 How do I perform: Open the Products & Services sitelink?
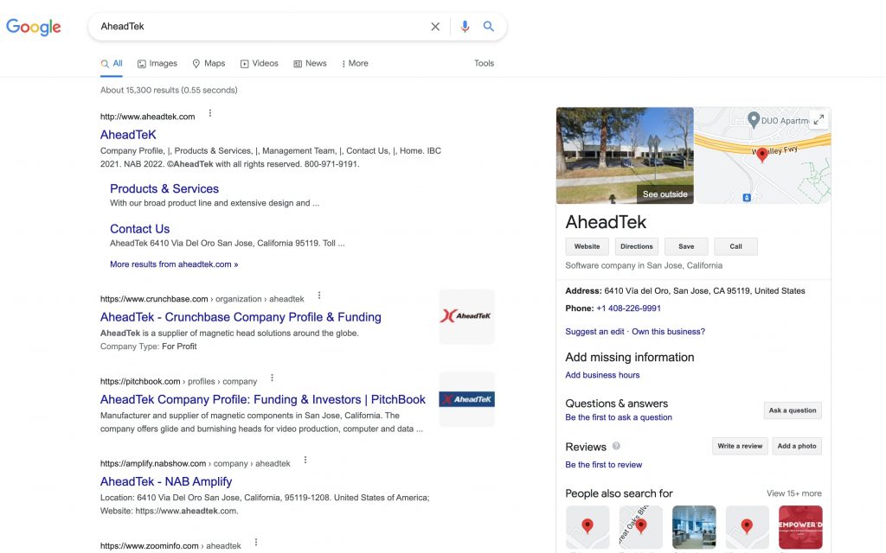click(164, 189)
